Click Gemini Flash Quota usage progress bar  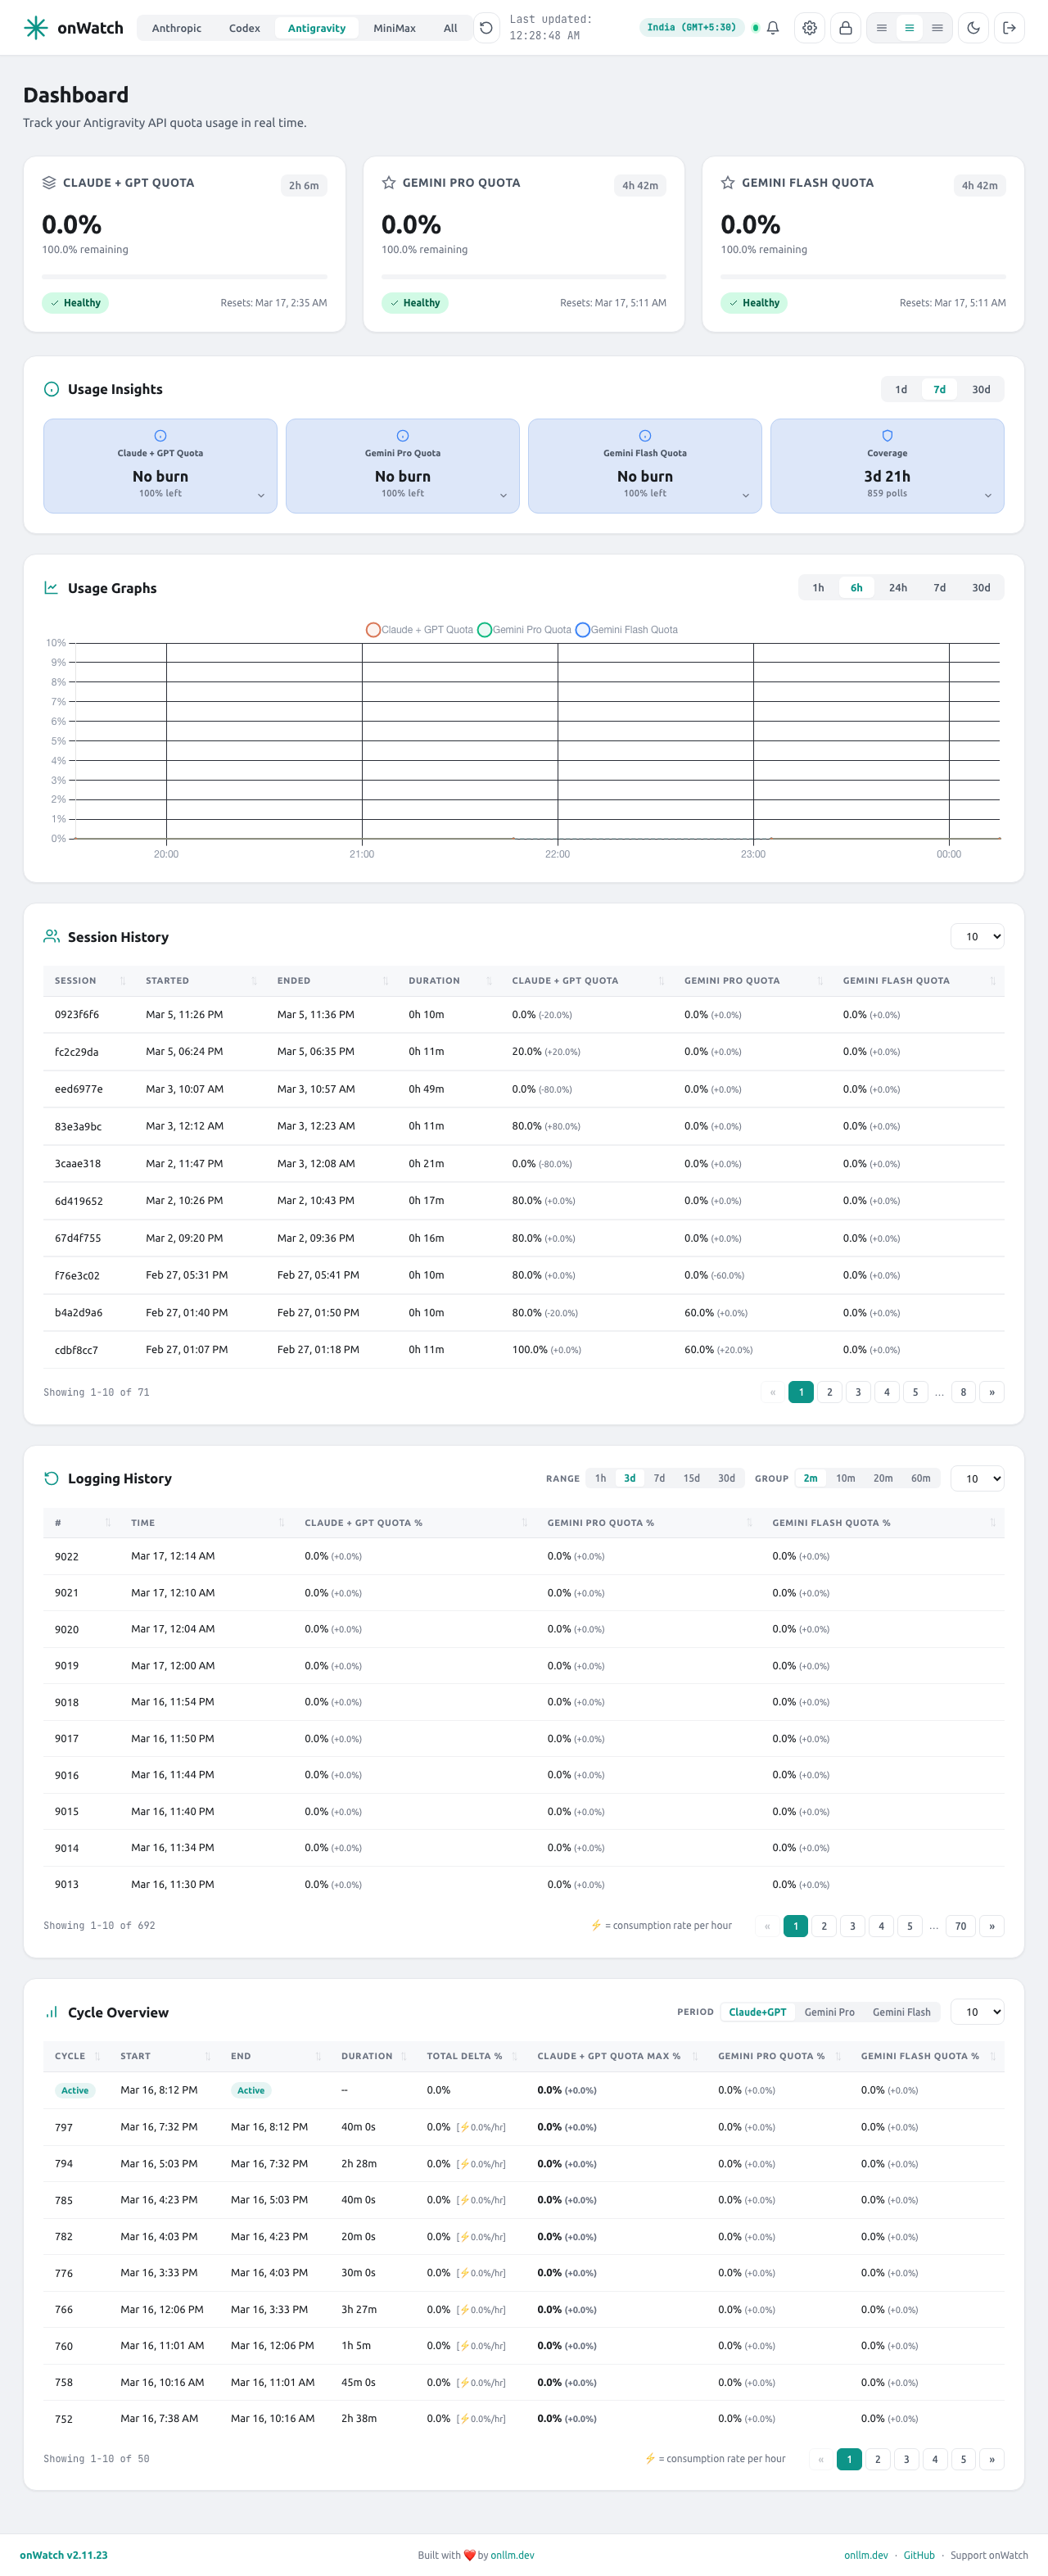coord(863,276)
